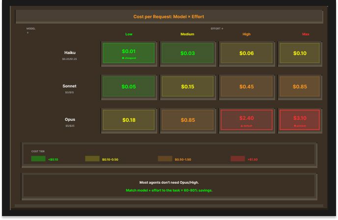Click the EFFORT axis label

click(217, 28)
